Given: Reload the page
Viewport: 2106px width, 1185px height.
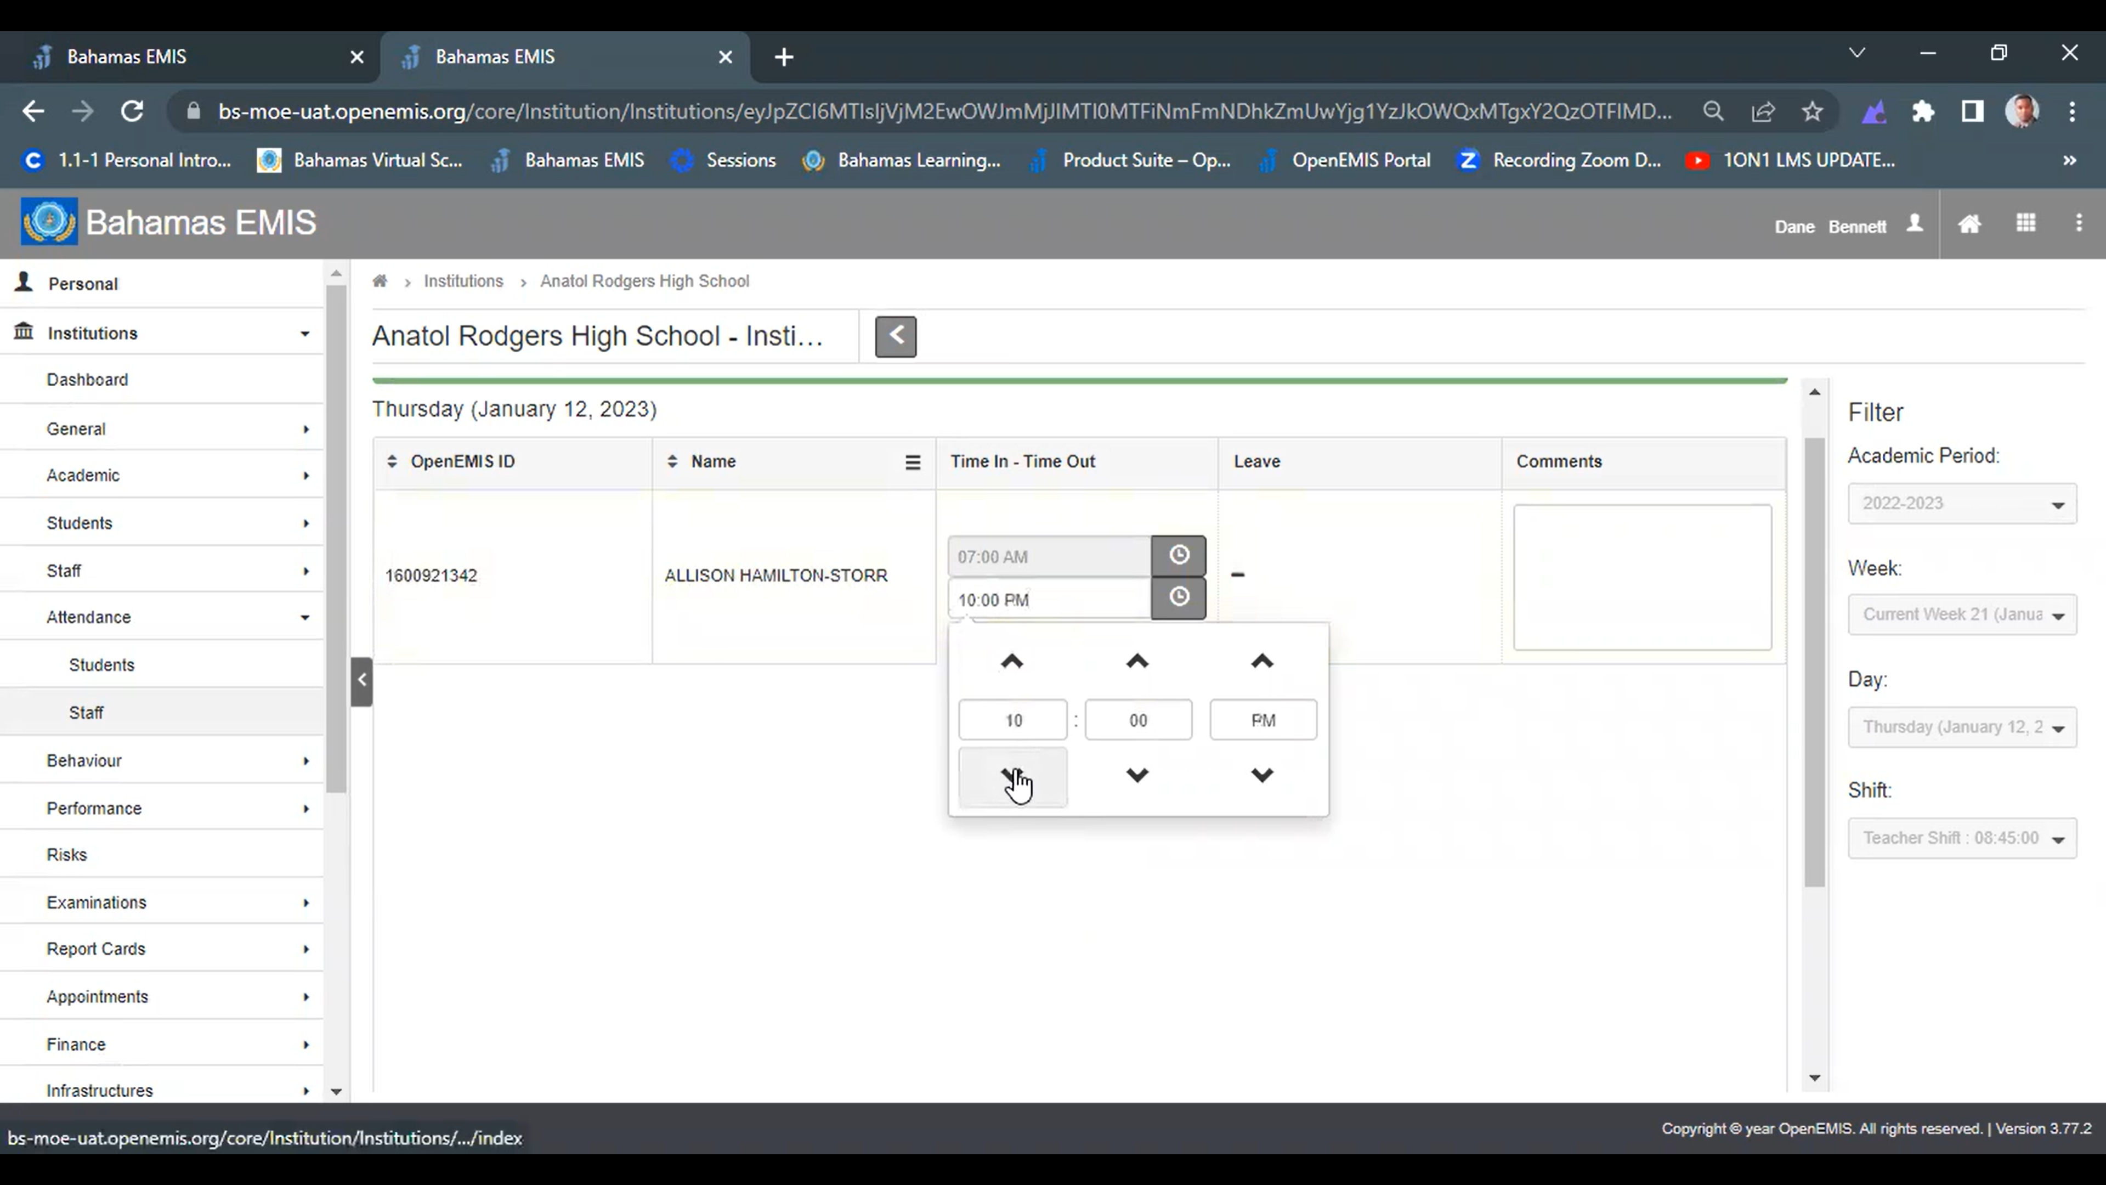Looking at the screenshot, I should [132, 111].
